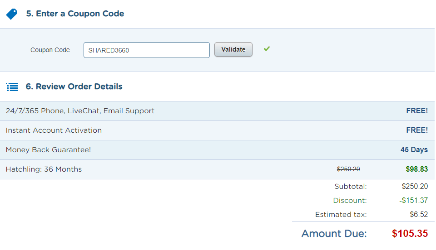Click into the Coupon Code input field
The width and height of the screenshot is (436, 250).
(146, 50)
